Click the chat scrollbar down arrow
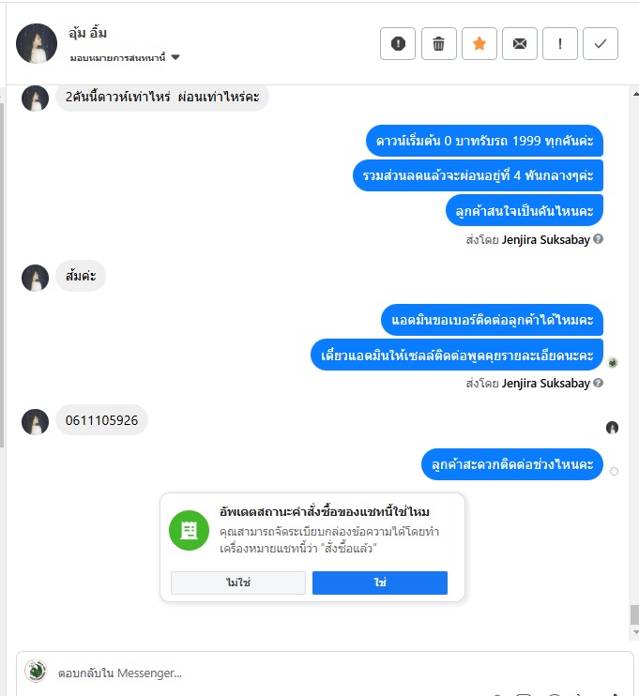 click(635, 632)
